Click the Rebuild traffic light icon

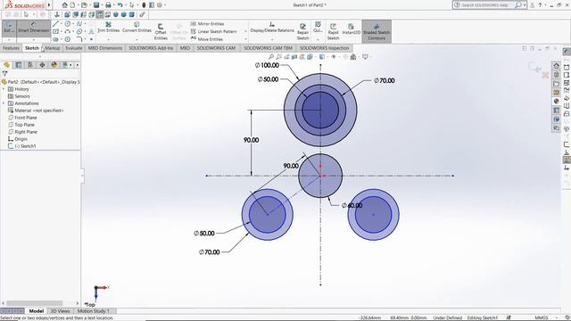click(144, 5)
